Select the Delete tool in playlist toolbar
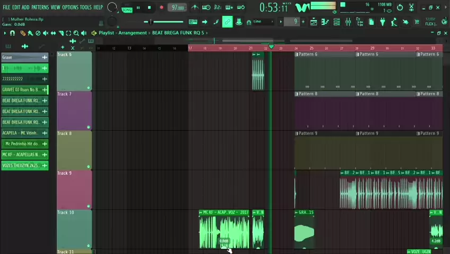The width and height of the screenshot is (450, 254). [38, 33]
